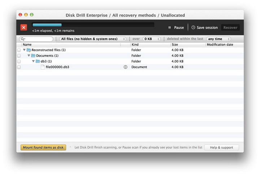Viewport: 260px width, 175px height.
Task: Open Help & support
Action: point(221,148)
